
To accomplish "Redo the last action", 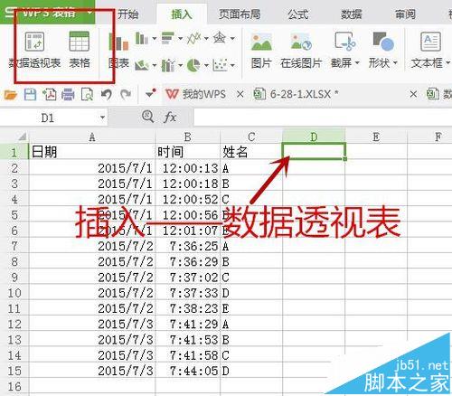I will [x=126, y=95].
